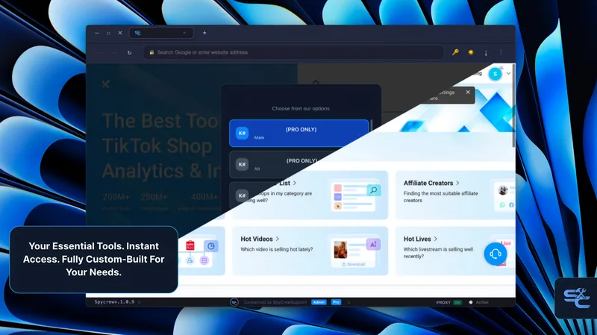Open the Hot Videos section
Screen dimensions: 597x335
[x=257, y=239]
